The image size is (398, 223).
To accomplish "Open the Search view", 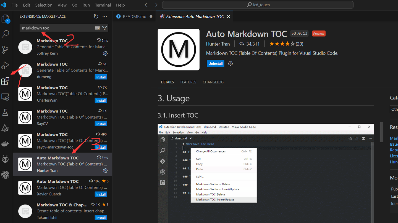I will (6, 34).
